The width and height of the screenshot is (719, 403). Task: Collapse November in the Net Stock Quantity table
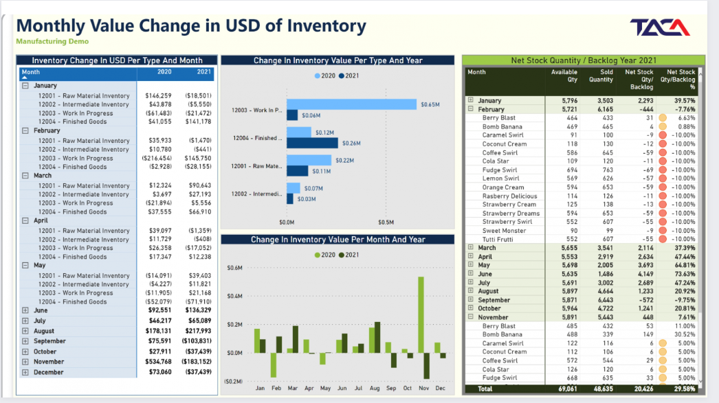tap(470, 316)
